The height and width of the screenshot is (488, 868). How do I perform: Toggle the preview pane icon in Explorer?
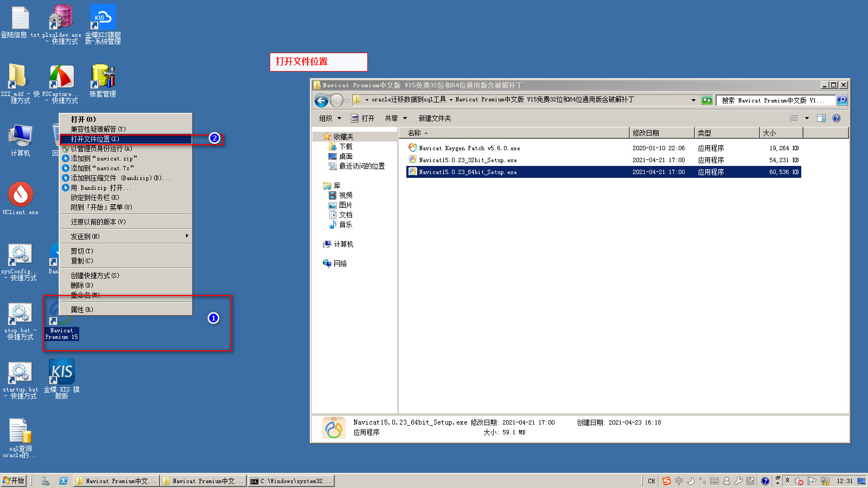click(x=821, y=118)
